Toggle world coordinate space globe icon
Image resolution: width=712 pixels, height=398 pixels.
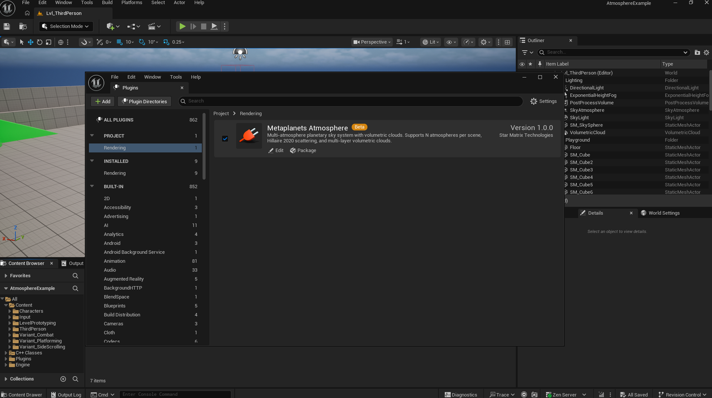tap(61, 42)
